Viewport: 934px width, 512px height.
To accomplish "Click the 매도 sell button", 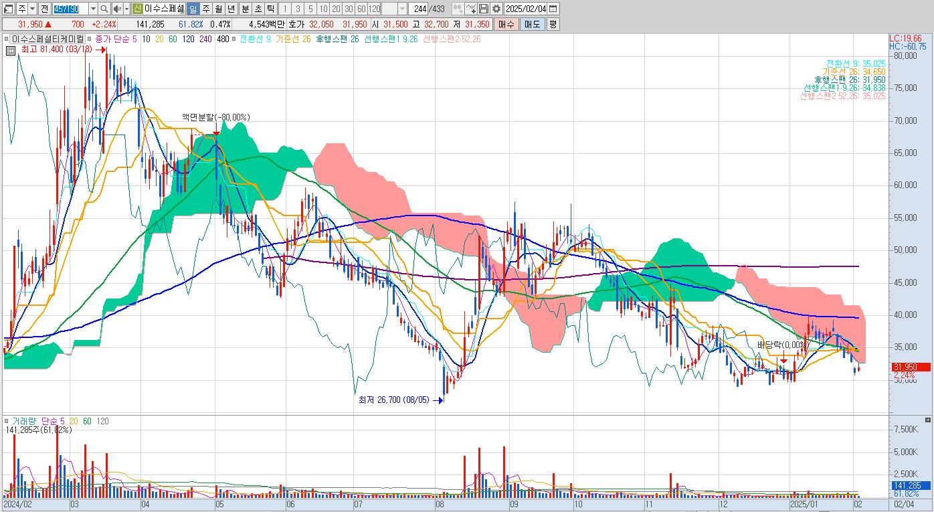I will coord(532,24).
